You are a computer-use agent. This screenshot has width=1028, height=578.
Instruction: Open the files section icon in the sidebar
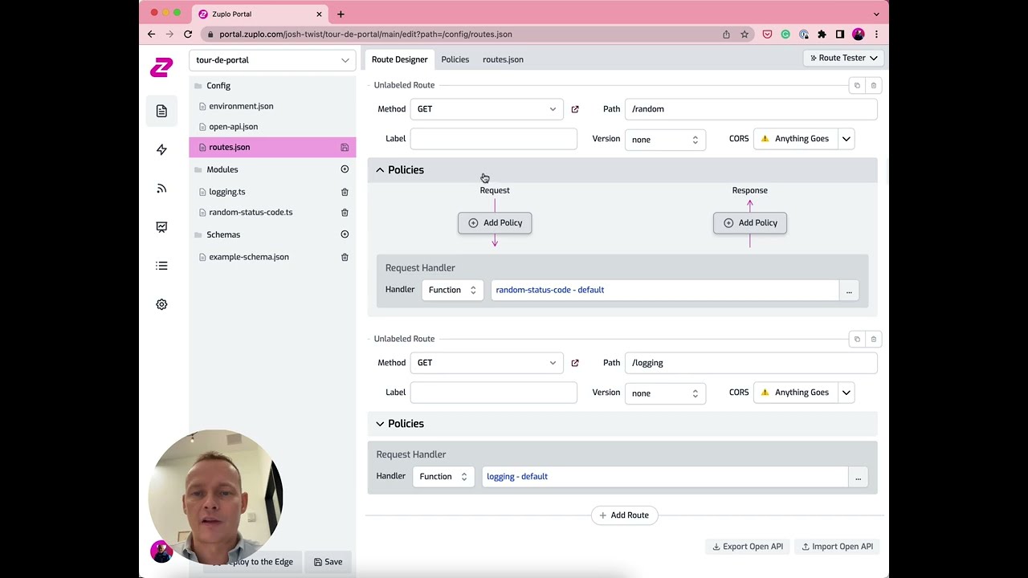(x=161, y=111)
